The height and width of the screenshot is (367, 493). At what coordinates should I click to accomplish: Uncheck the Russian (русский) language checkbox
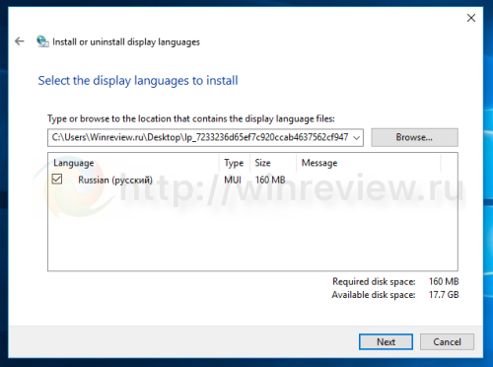[x=57, y=179]
